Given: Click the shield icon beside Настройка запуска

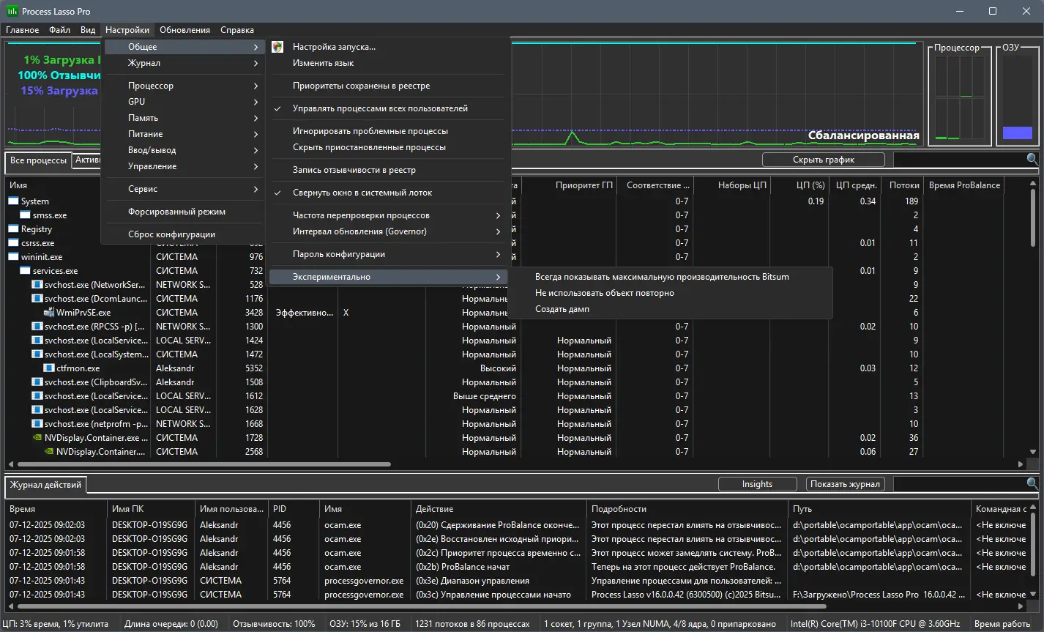Looking at the screenshot, I should pyautogui.click(x=277, y=47).
